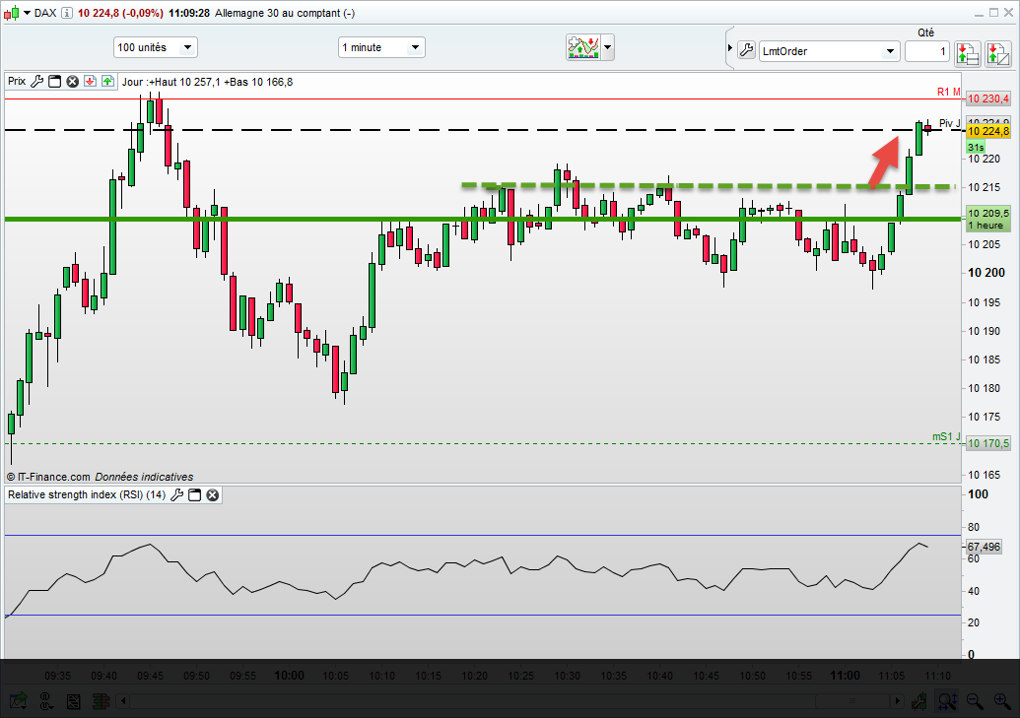The height and width of the screenshot is (718, 1020).
Task: Click the mS1 J support label 10 170,5
Action: click(987, 443)
